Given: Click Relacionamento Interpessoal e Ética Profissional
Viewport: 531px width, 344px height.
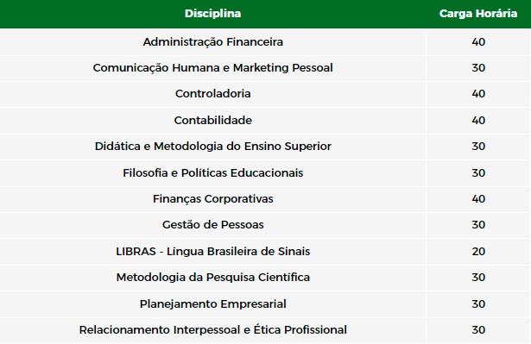Looking at the screenshot, I should [212, 330].
